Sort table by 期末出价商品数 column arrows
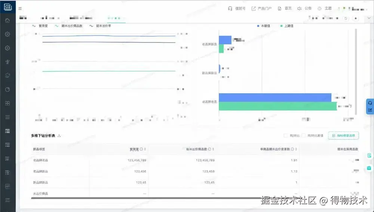 (x=213, y=149)
